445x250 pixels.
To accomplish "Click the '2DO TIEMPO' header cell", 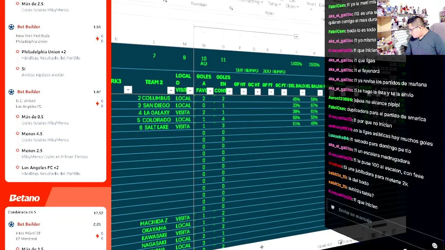I will [x=274, y=72].
